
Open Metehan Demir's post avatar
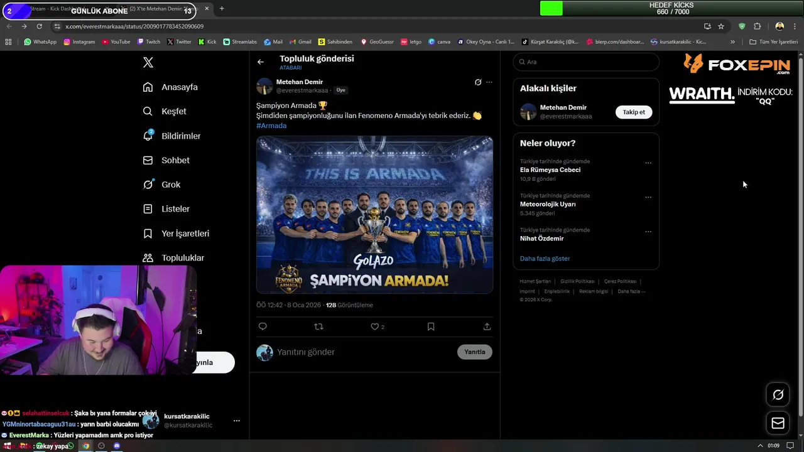264,86
